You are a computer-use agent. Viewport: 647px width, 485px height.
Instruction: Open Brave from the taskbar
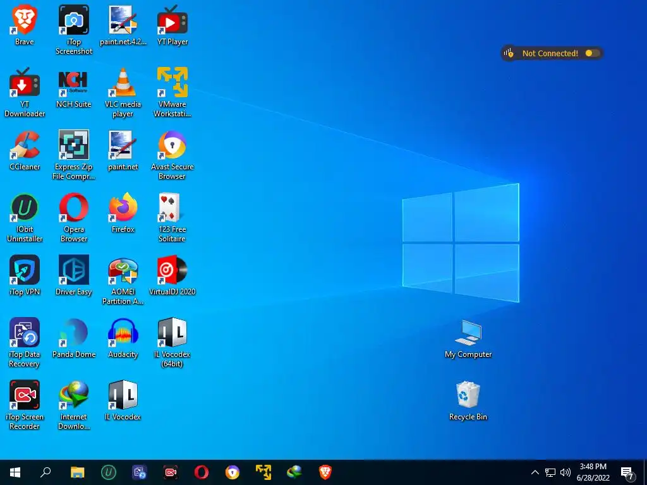(325, 472)
